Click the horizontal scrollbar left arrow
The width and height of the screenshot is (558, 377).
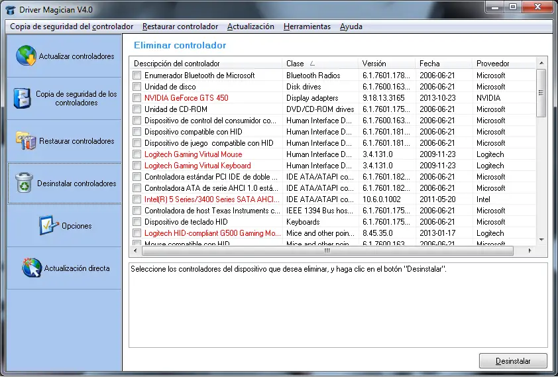tap(135, 250)
